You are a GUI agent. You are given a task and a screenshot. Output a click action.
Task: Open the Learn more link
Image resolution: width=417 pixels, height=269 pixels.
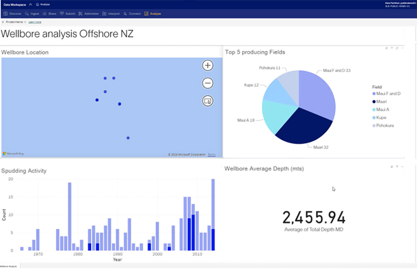pyautogui.click(x=34, y=22)
